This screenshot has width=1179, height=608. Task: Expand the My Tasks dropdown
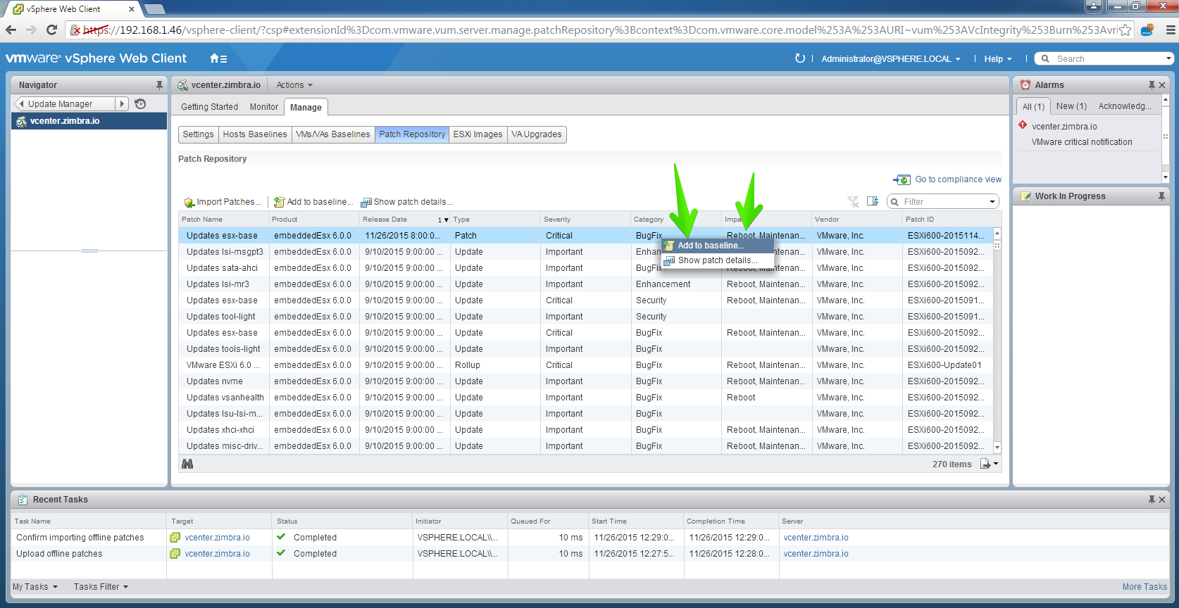coord(35,587)
